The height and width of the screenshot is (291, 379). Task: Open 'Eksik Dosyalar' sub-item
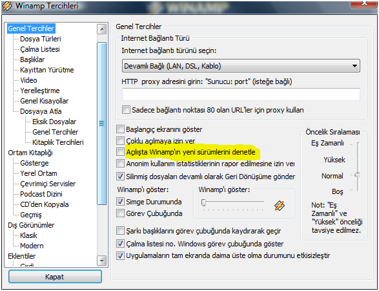click(54, 122)
